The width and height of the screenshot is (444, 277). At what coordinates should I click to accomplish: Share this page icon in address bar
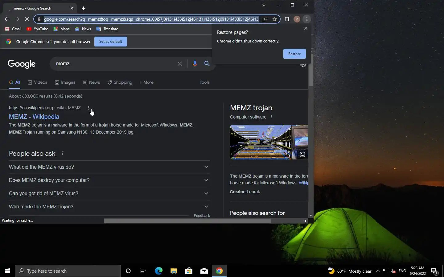[x=265, y=19]
